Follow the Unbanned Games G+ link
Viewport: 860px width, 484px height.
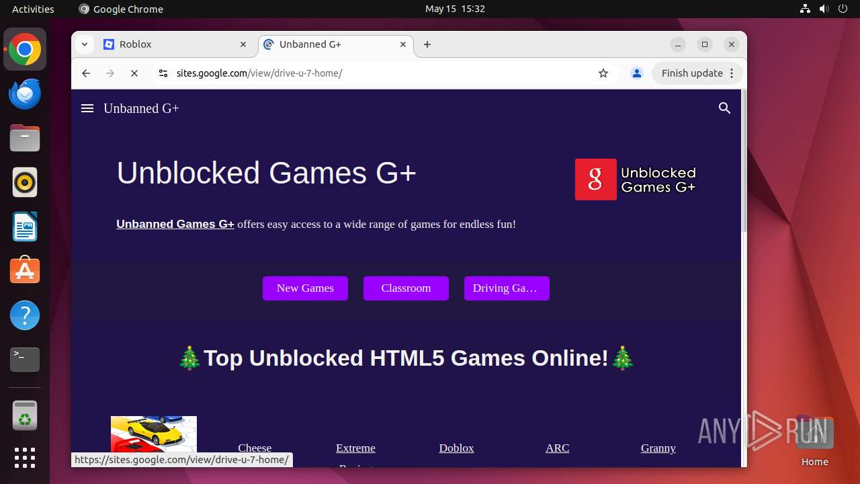point(175,225)
